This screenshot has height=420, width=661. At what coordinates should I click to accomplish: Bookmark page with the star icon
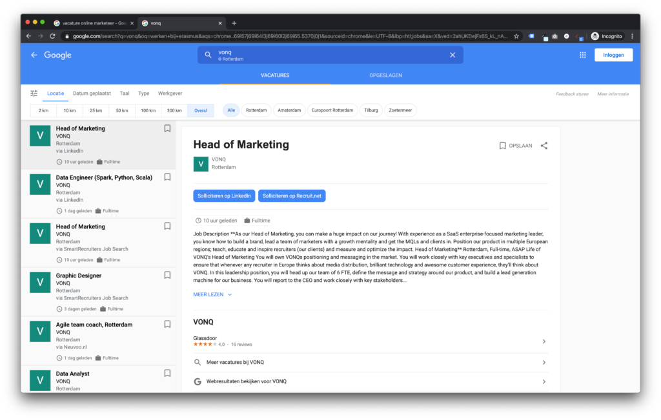click(x=516, y=36)
